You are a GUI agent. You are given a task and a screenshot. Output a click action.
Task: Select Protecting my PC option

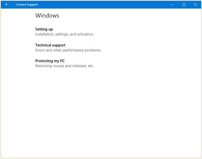click(x=50, y=61)
